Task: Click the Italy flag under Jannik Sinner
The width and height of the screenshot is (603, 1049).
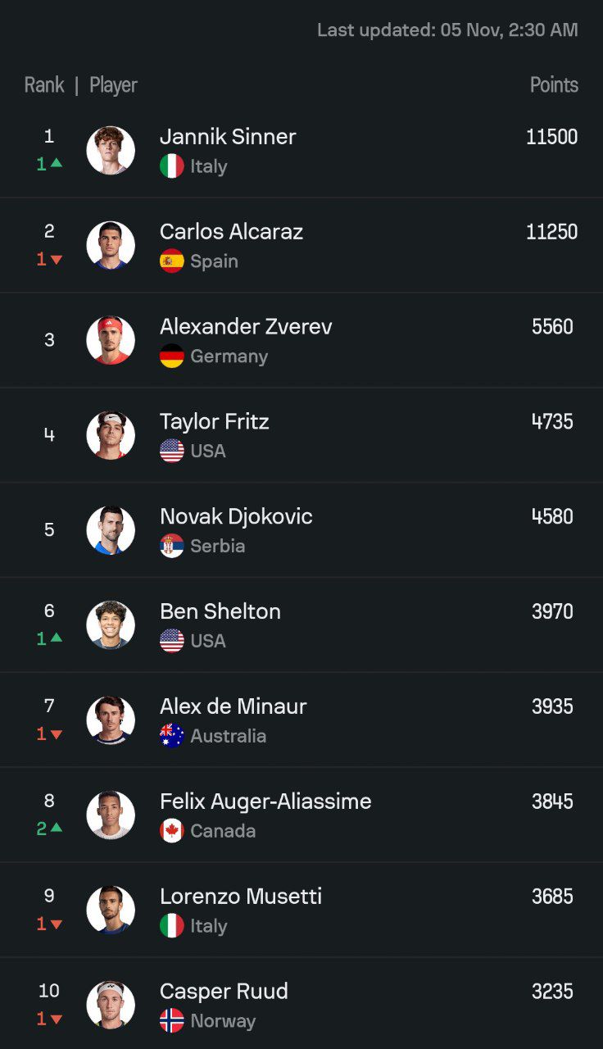Action: [172, 166]
